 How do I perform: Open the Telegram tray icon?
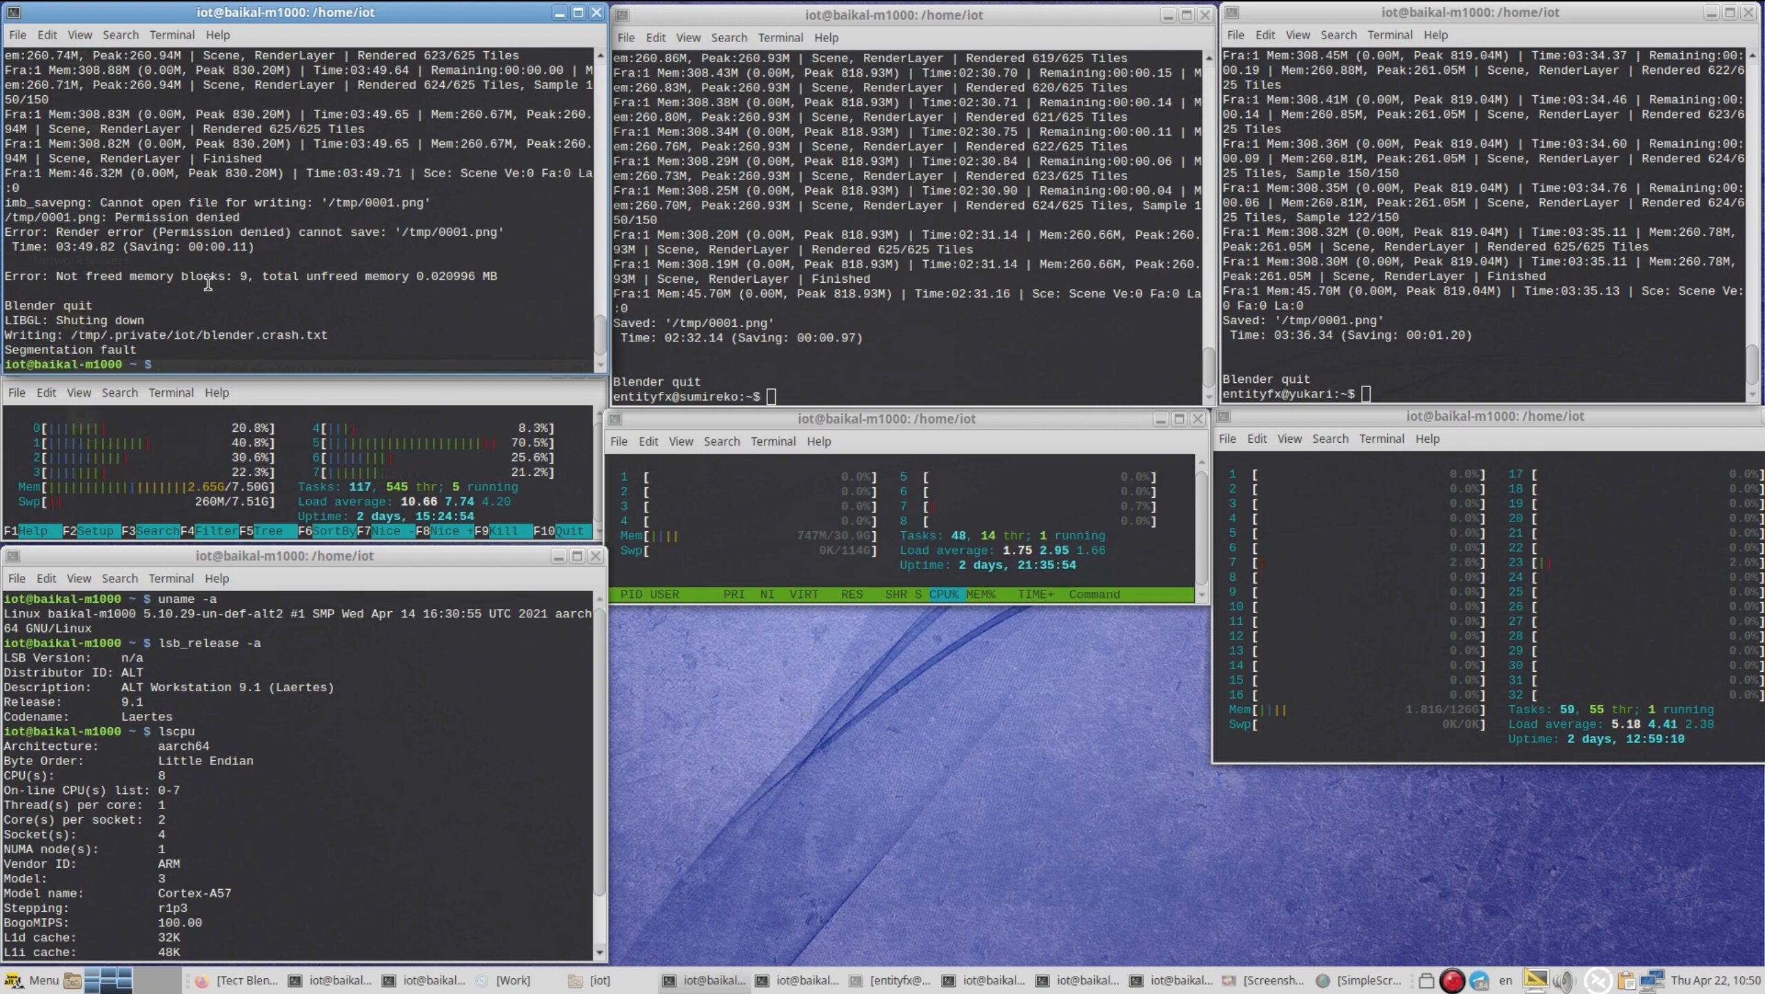(1479, 980)
